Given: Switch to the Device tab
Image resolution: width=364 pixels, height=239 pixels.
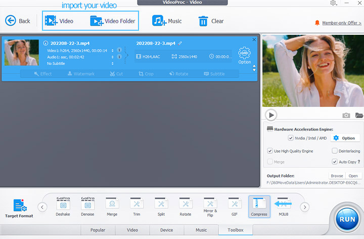Looking at the screenshot, I should coord(167,230).
